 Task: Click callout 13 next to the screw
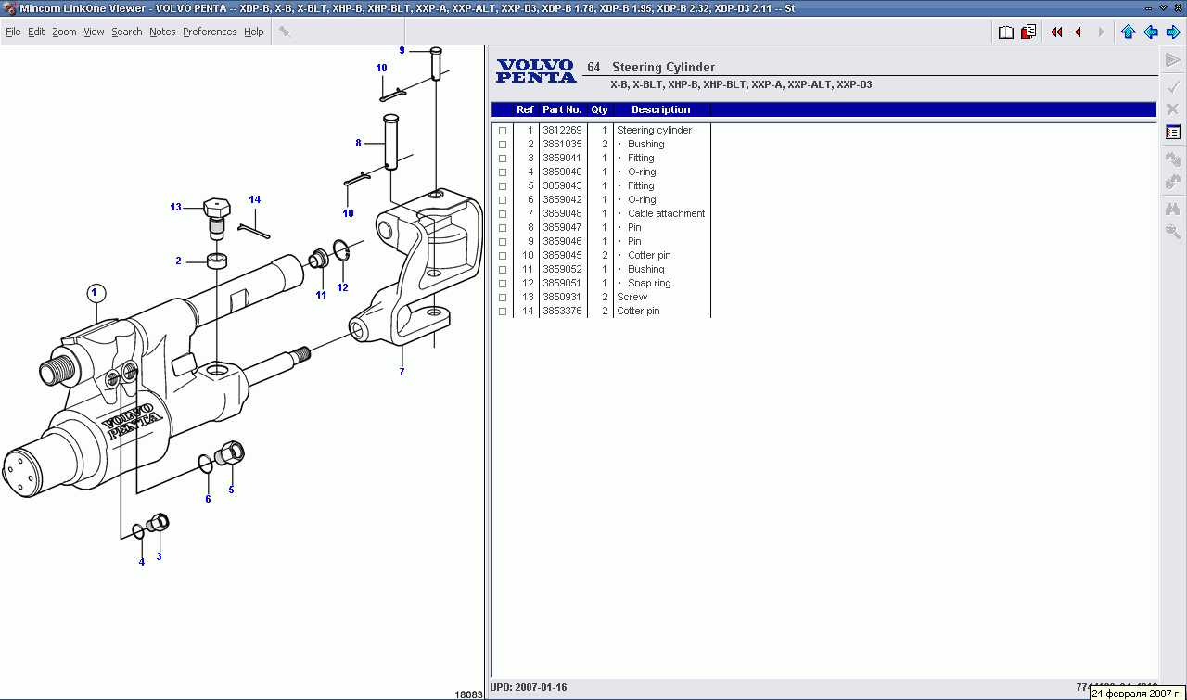point(175,207)
